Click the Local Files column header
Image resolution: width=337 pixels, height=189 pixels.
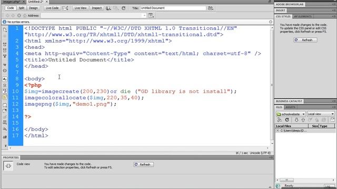(x=292, y=126)
